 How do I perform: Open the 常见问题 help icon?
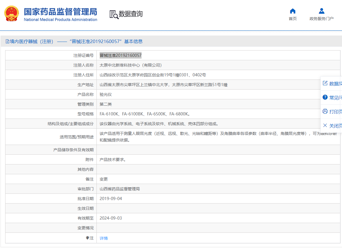325,97
